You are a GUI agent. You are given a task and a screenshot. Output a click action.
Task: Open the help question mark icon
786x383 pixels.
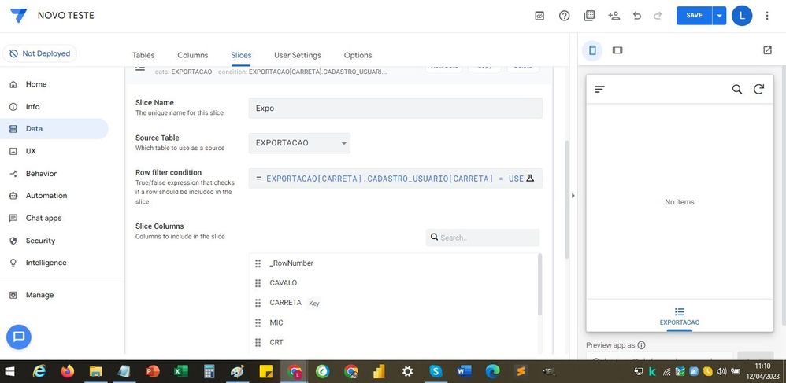point(565,16)
